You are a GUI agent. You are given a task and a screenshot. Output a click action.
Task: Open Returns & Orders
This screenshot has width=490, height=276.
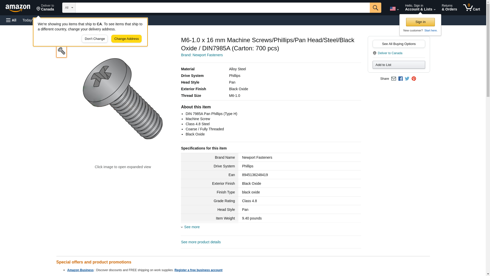(x=449, y=8)
